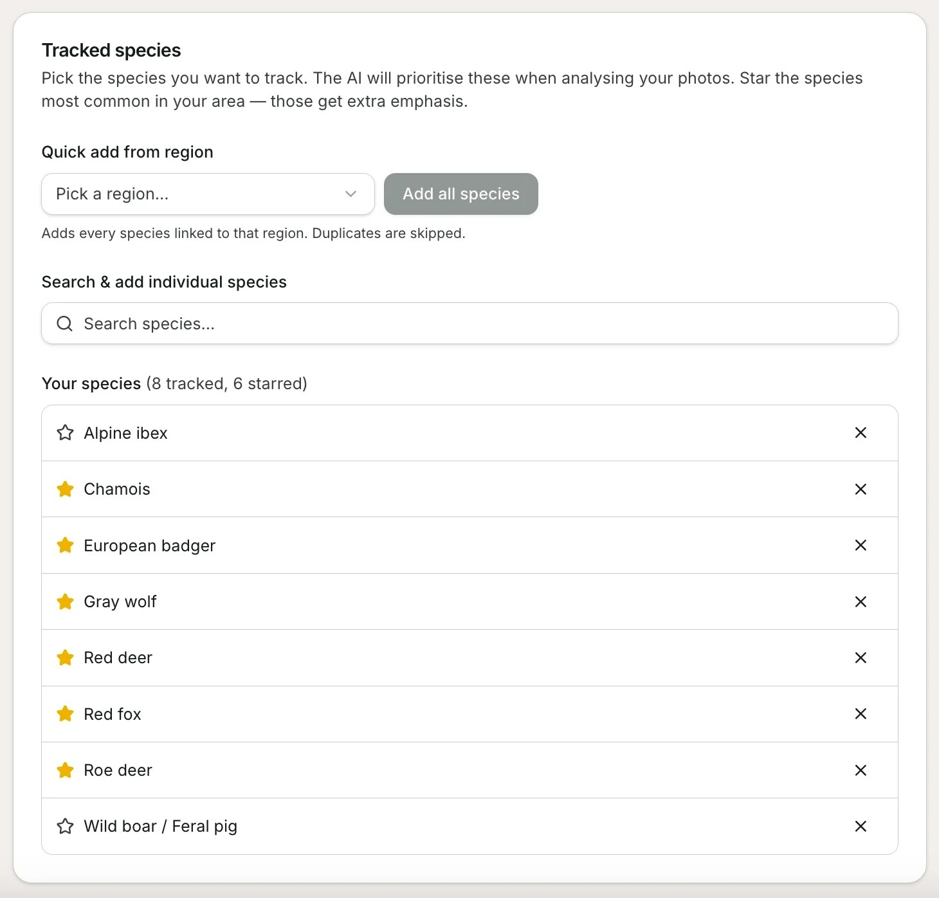Focus the Search species input field
This screenshot has height=898, width=939.
[x=469, y=324]
